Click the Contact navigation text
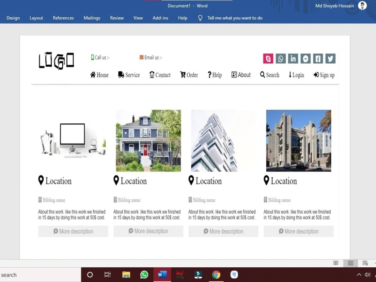The height and width of the screenshot is (282, 376). pos(163,75)
